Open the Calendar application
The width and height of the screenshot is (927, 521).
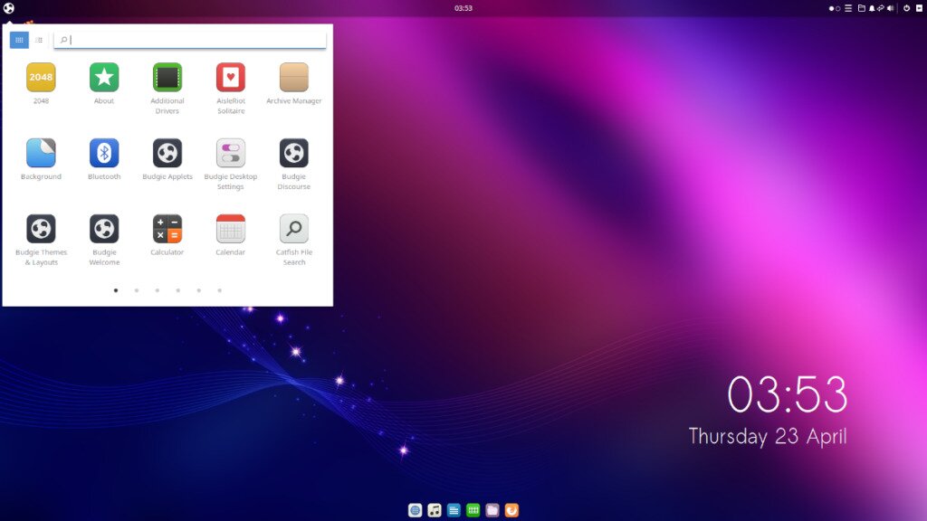pos(230,230)
